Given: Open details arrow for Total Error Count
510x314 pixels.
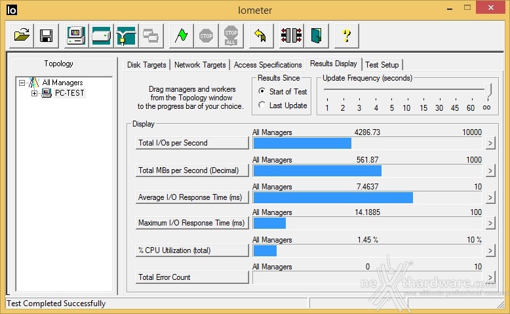Looking at the screenshot, I should tap(490, 277).
